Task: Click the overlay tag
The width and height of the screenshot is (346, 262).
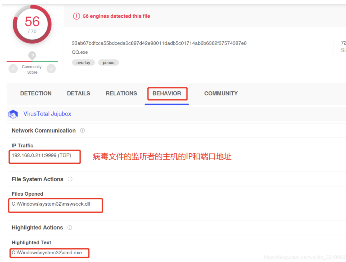Action: coord(83,63)
